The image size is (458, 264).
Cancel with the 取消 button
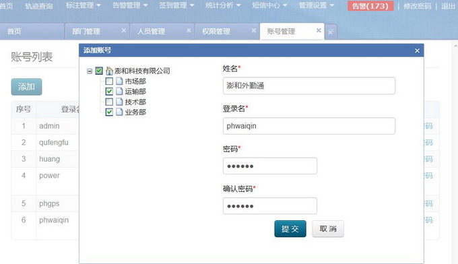point(328,229)
